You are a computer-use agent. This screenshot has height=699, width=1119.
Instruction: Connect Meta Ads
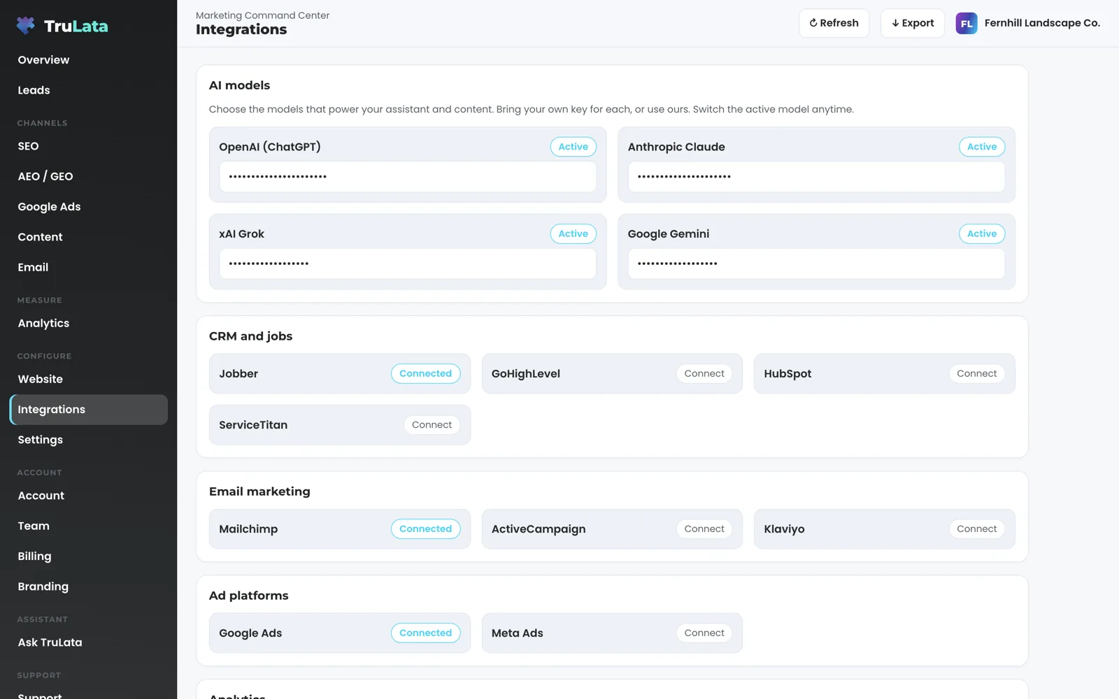(704, 633)
